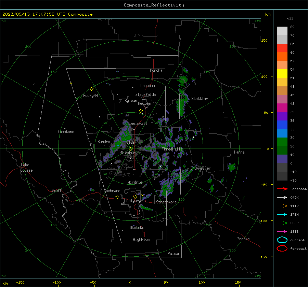Click the red forecast ellipse legend icon
The image size is (308, 287).
(x=282, y=248)
